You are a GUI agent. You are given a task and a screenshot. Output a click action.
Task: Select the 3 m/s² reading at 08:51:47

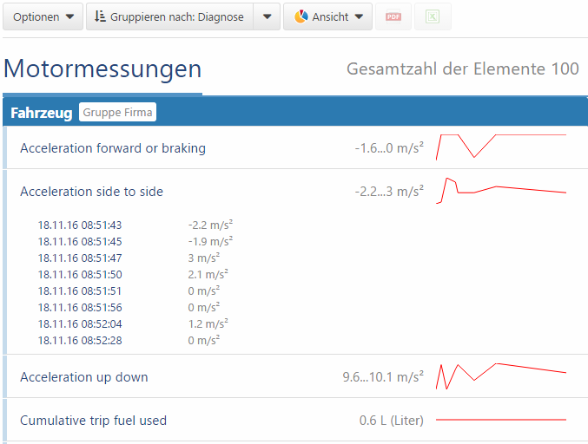(x=203, y=258)
